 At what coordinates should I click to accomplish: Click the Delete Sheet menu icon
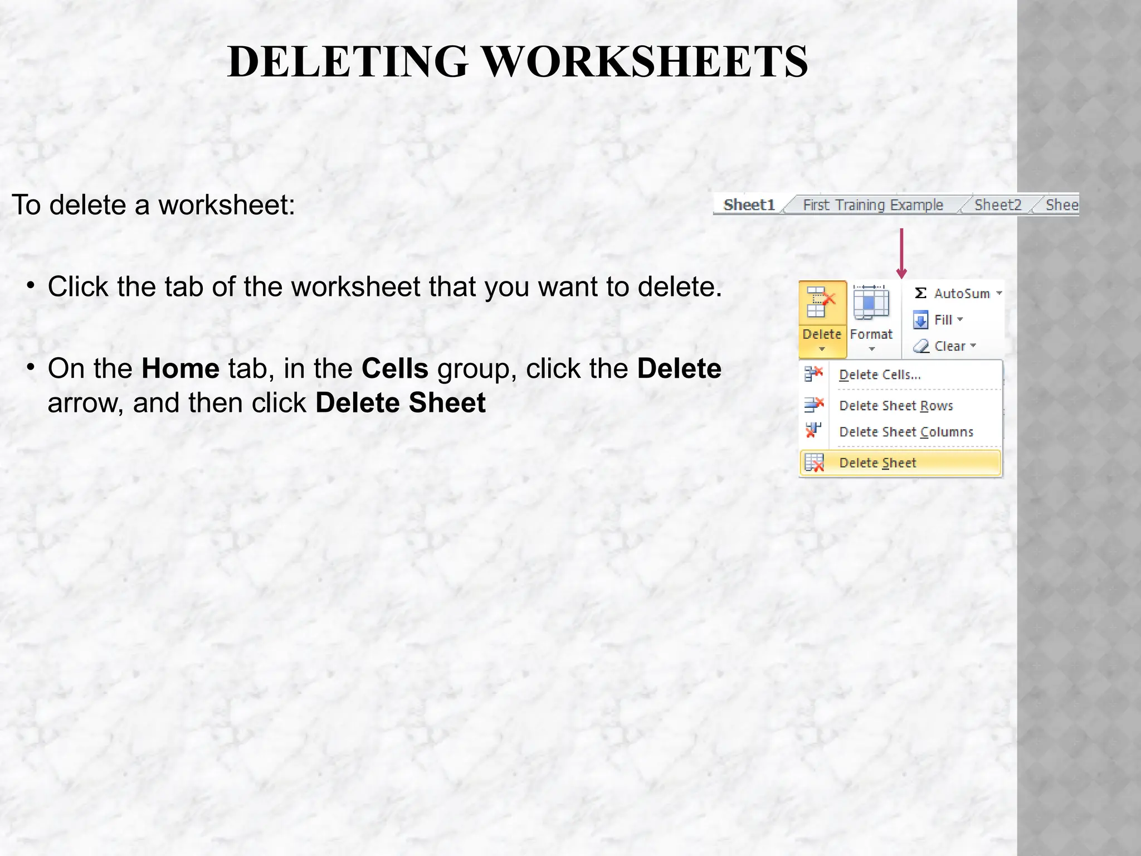click(x=814, y=463)
